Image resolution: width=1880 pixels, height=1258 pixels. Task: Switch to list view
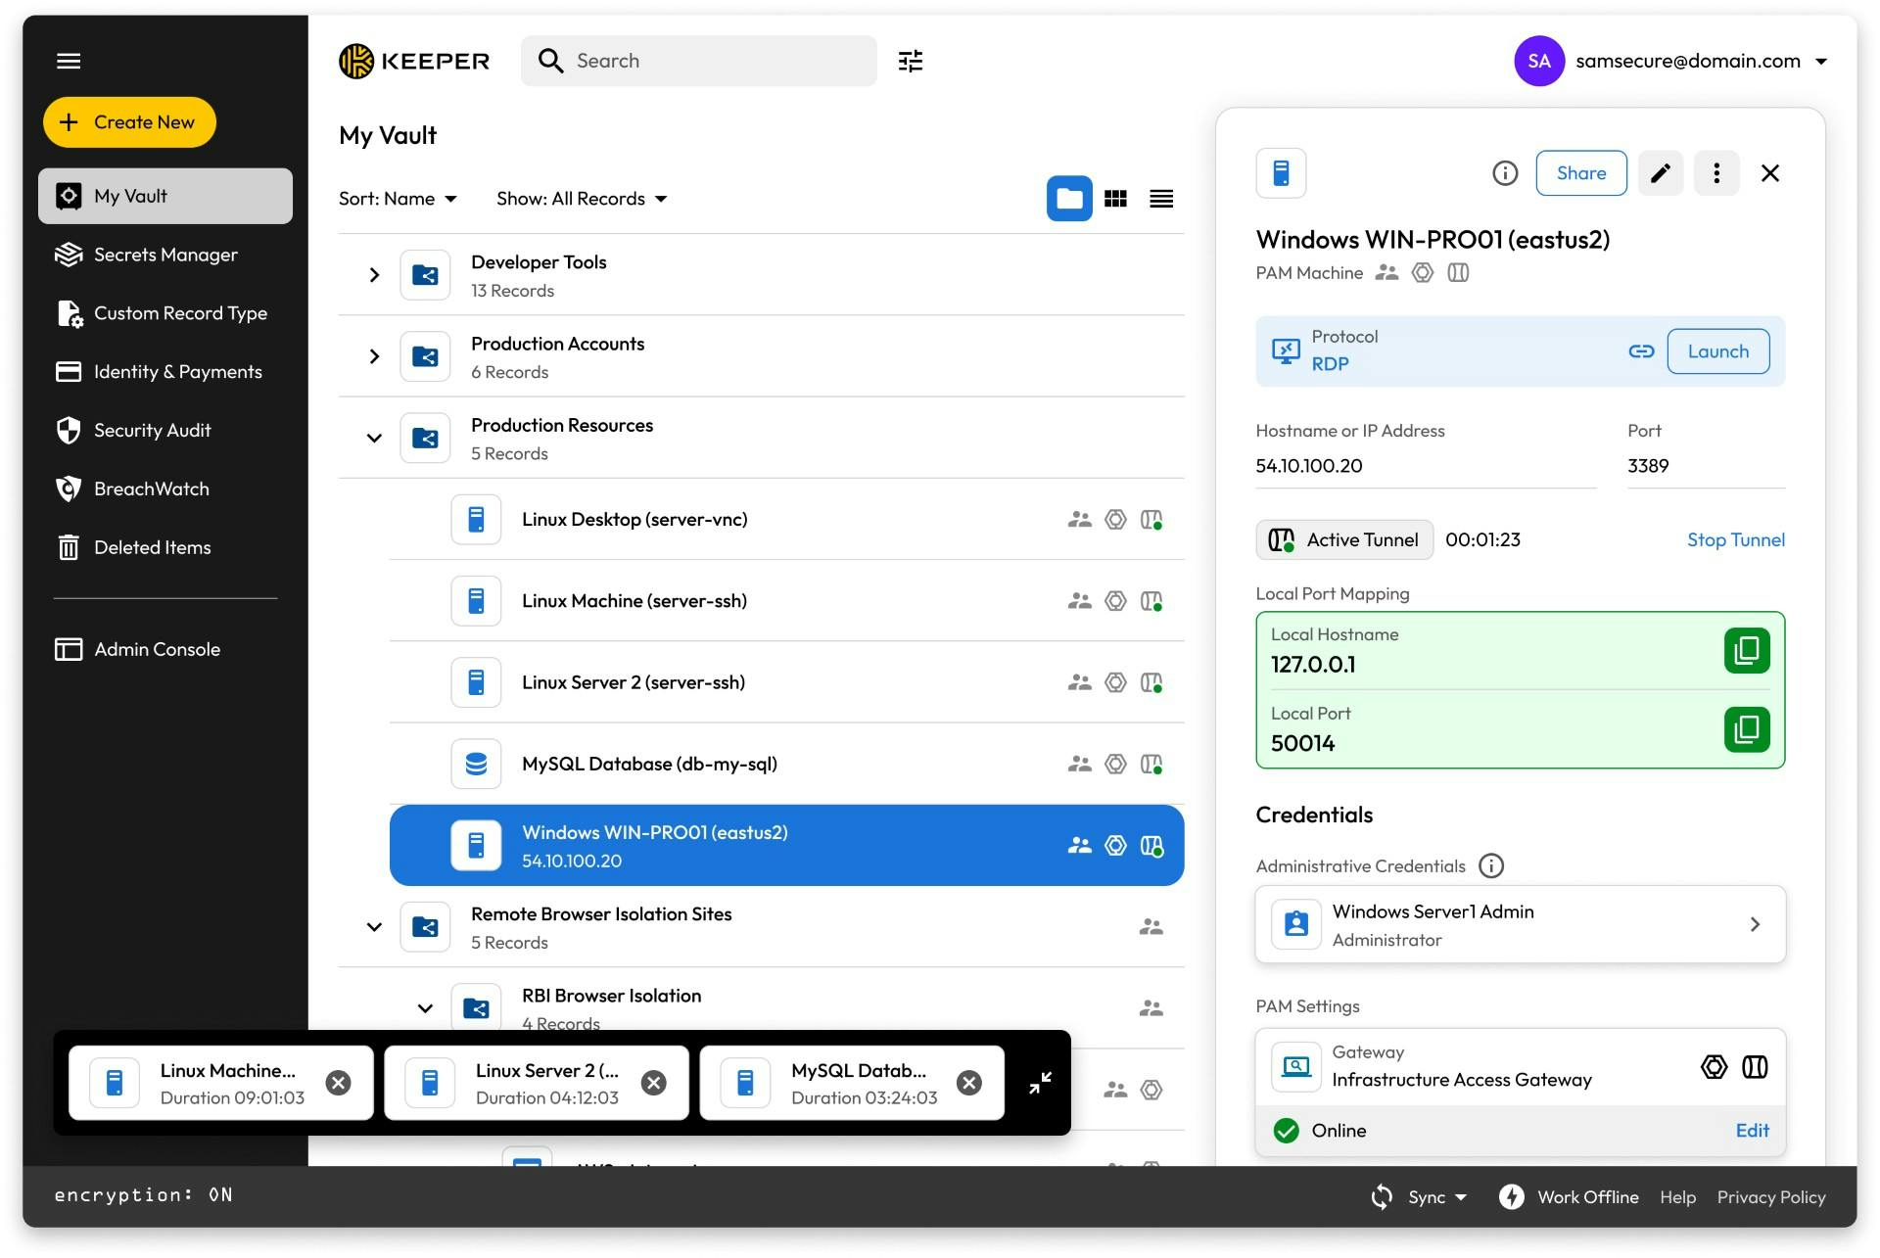pyautogui.click(x=1161, y=198)
